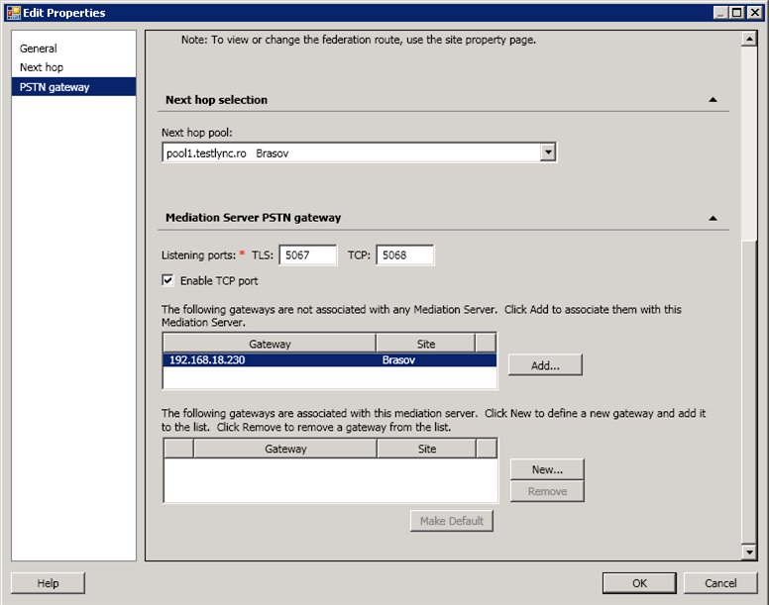Close the Edit Properties window
This screenshot has width=769, height=605.
click(x=755, y=13)
